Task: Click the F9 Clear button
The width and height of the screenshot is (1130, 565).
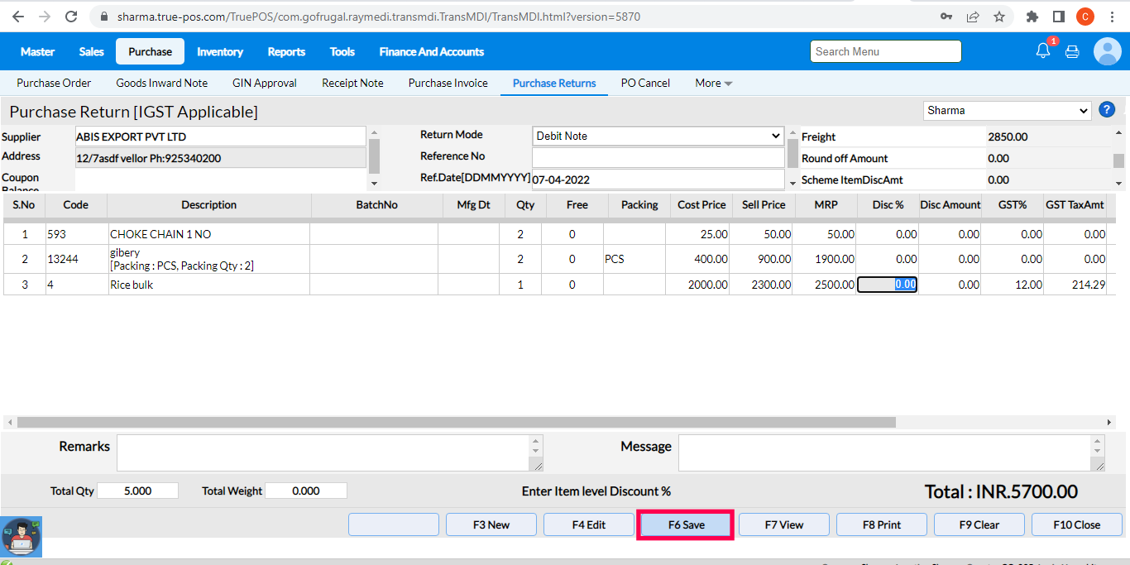Action: coord(979,524)
